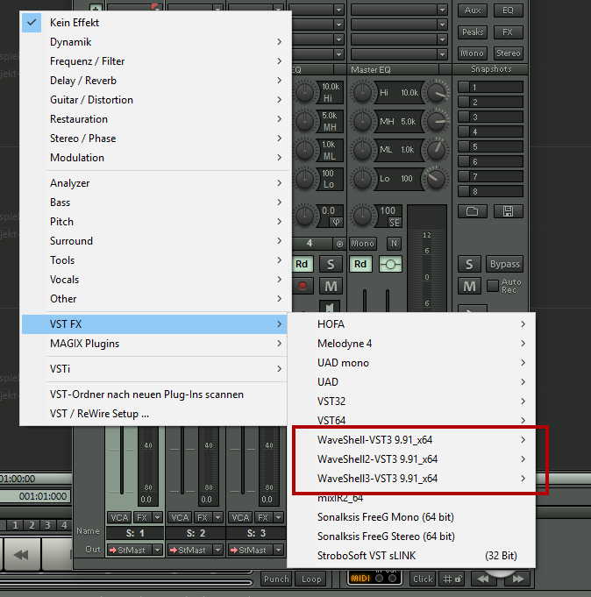This screenshot has height=597, width=591.
Task: Click the Aux button
Action: [x=473, y=11]
